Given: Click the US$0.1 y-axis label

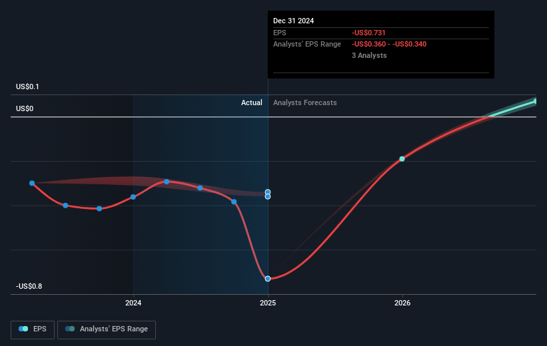Looking at the screenshot, I should point(27,86).
